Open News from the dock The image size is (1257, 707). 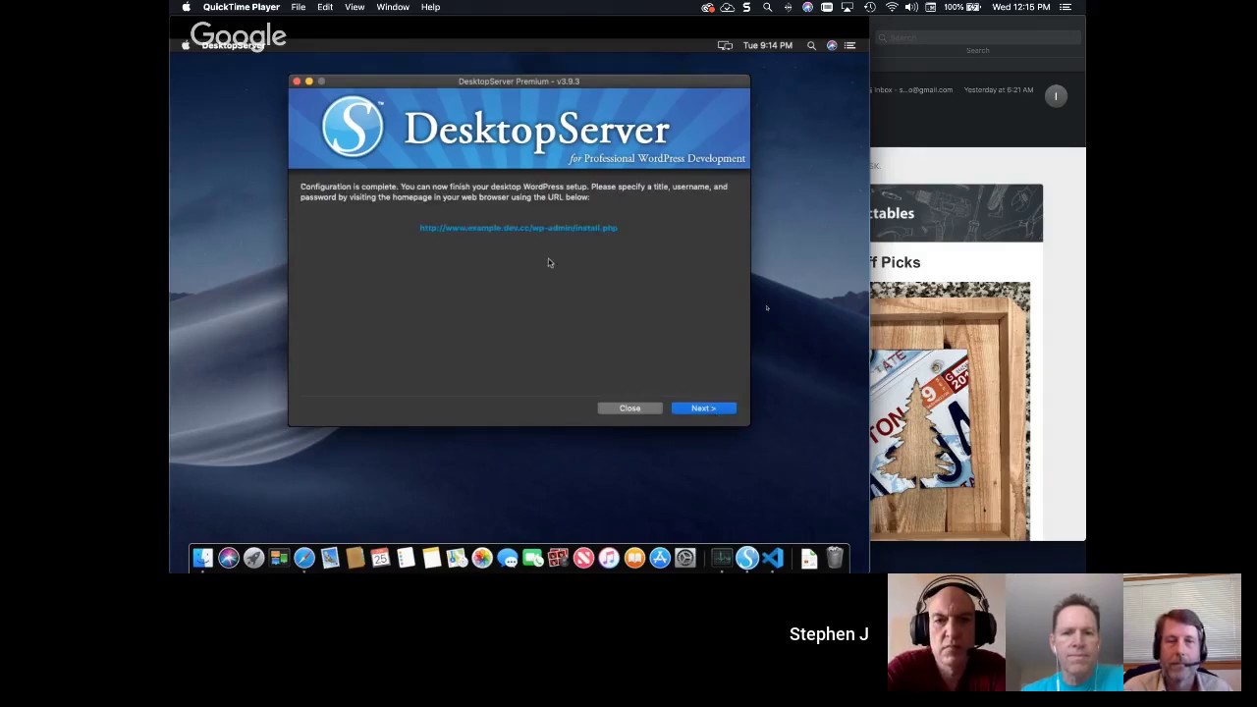tap(583, 559)
